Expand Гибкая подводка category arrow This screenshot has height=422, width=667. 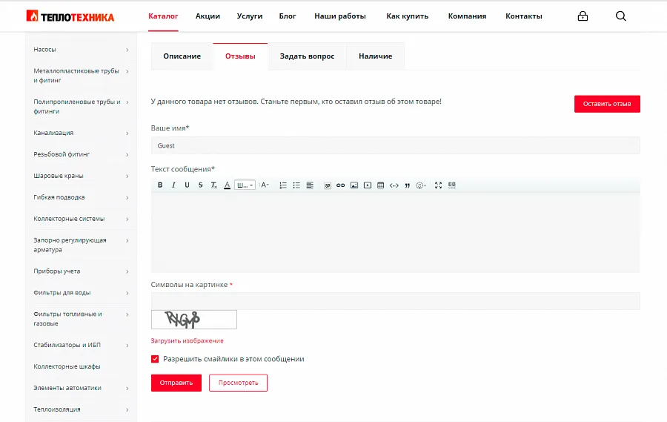tap(127, 197)
